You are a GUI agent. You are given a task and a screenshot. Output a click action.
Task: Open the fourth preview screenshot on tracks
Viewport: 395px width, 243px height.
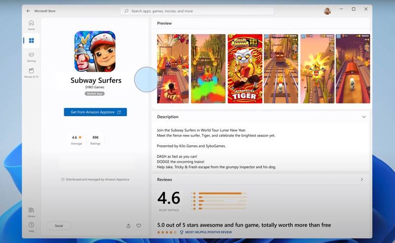click(x=281, y=69)
